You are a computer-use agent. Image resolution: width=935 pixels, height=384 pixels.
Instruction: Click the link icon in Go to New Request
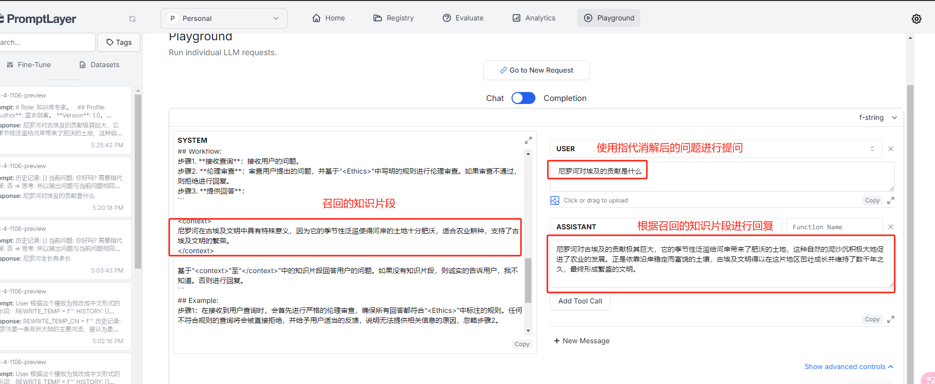click(x=504, y=70)
